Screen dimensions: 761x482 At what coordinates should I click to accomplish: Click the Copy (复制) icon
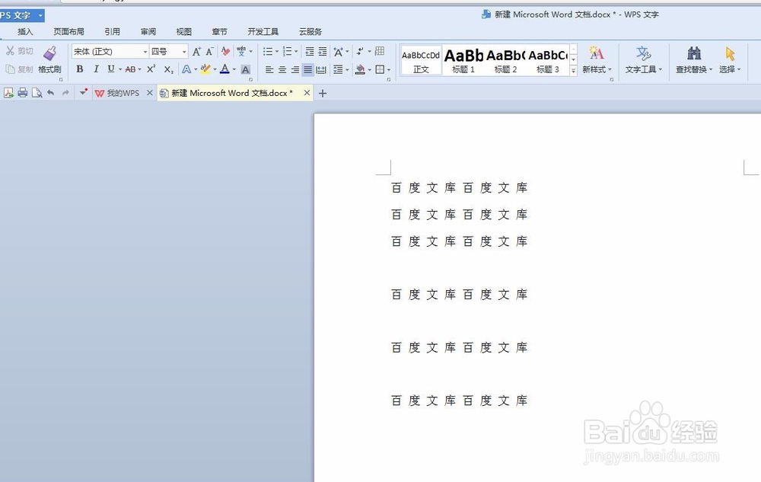[x=10, y=69]
